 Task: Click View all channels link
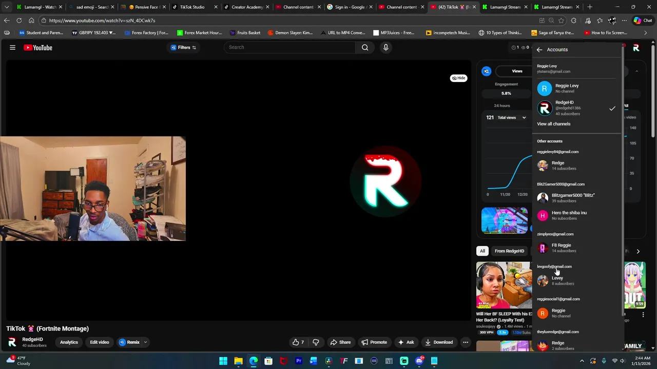click(x=553, y=124)
